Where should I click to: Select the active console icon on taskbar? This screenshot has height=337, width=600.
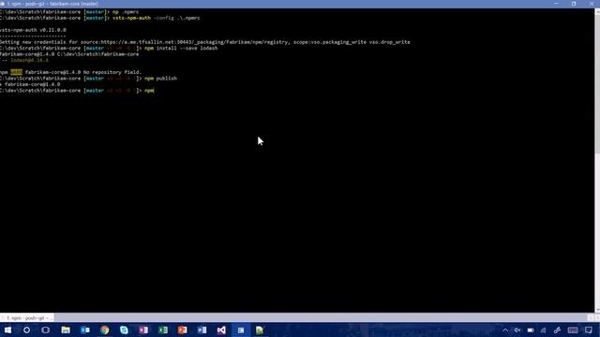coord(241,330)
